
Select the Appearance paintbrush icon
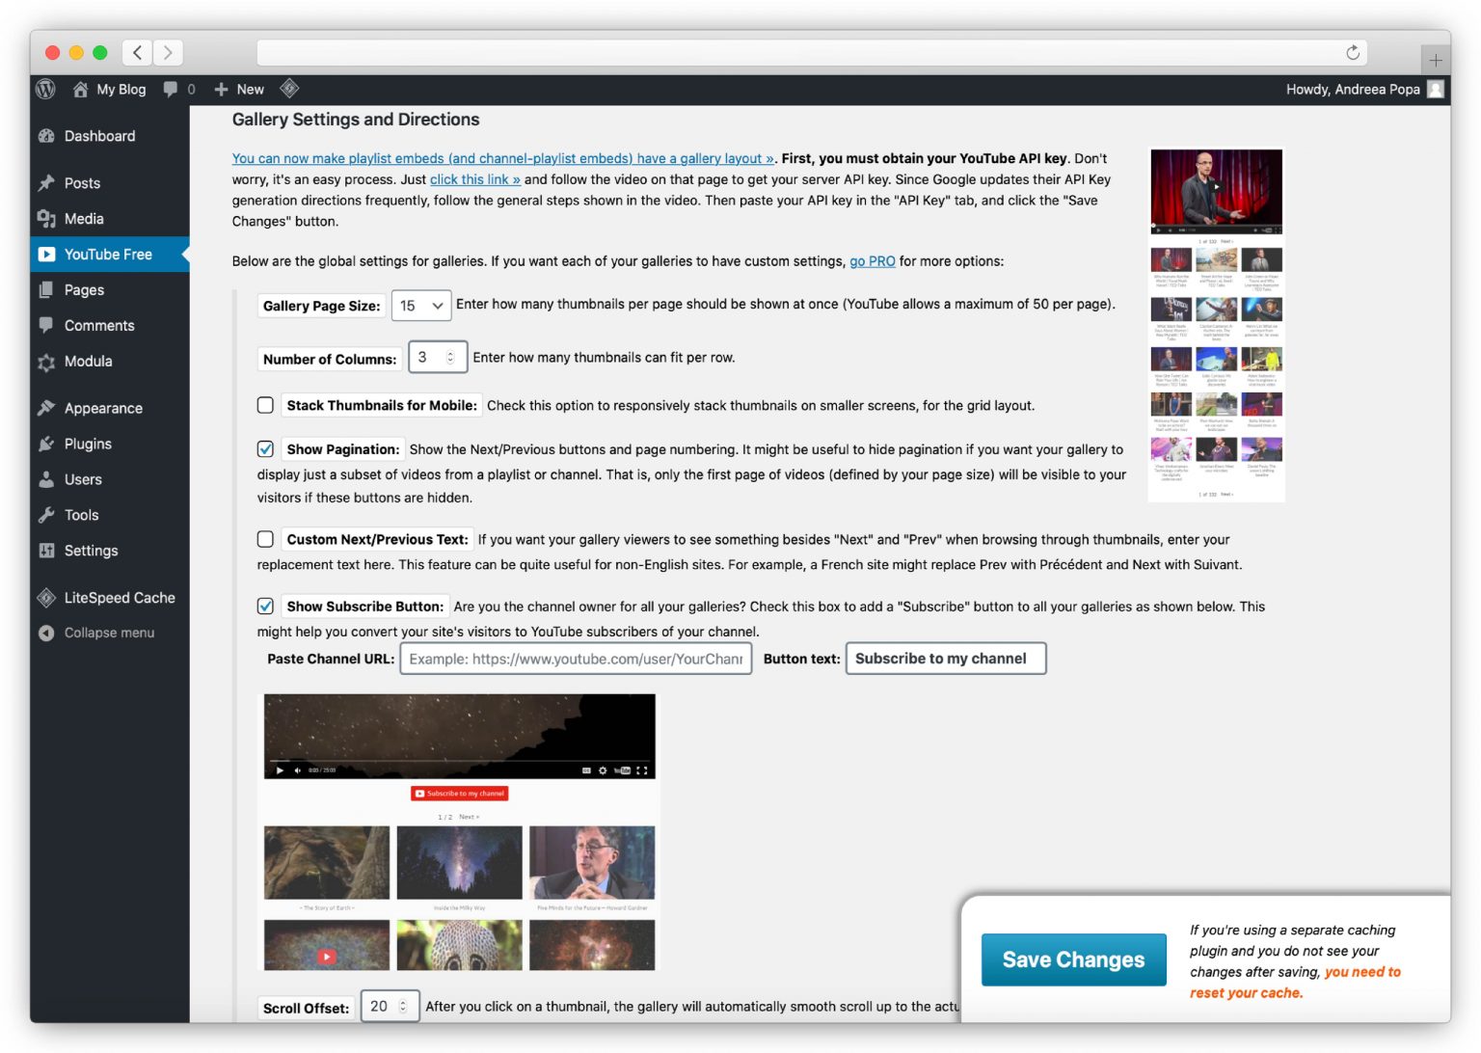coord(47,407)
